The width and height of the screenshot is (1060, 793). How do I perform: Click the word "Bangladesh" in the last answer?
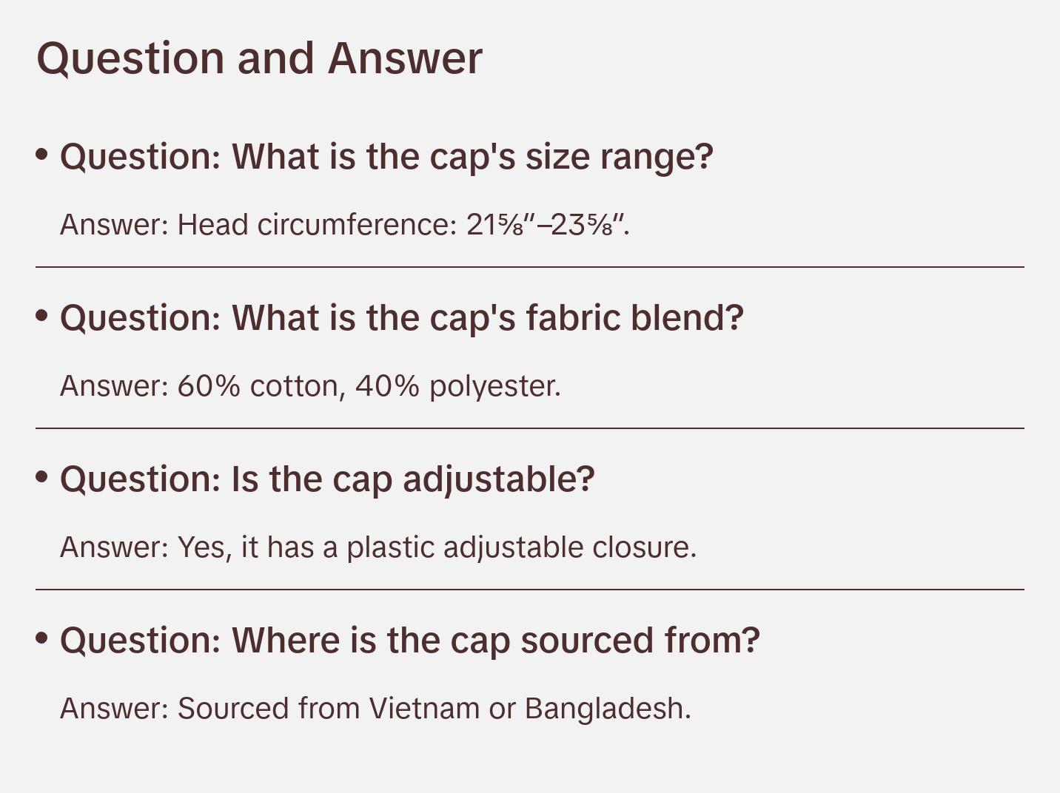pyautogui.click(x=606, y=709)
